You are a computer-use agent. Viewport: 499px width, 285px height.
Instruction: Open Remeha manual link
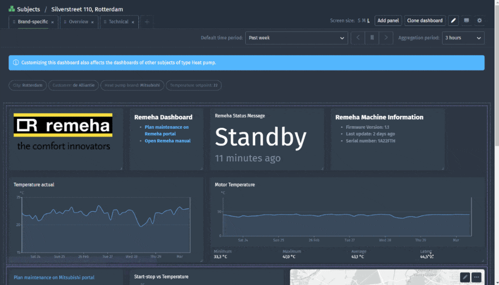(167, 141)
